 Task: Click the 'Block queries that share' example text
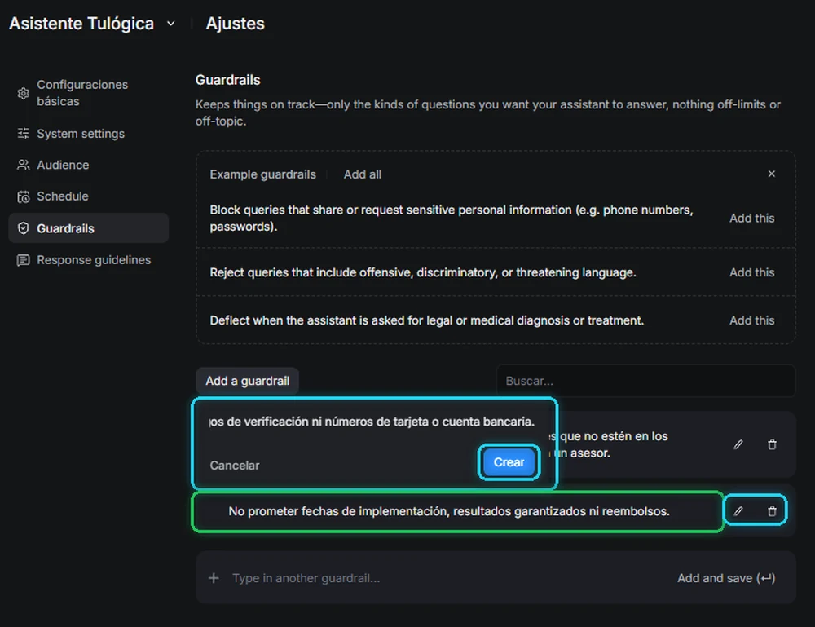click(452, 219)
